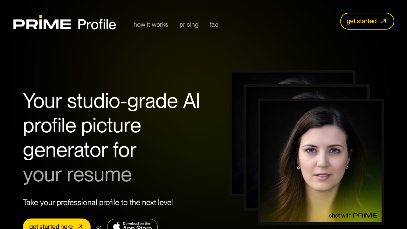The width and height of the screenshot is (407, 229).
Task: Click the PRIME wordmark in shot with PRIME
Action: tap(365, 215)
